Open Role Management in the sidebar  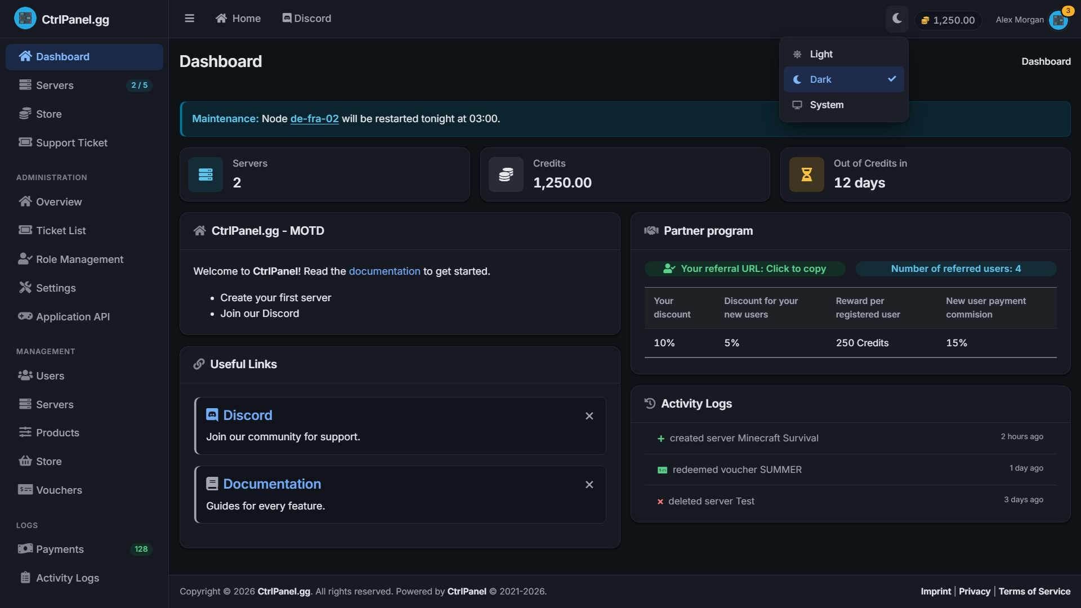(x=84, y=260)
